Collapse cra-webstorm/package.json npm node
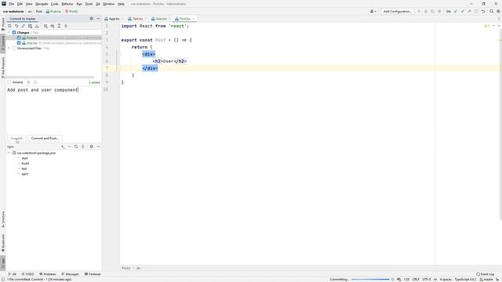This screenshot has width=502, height=282. 9,154
